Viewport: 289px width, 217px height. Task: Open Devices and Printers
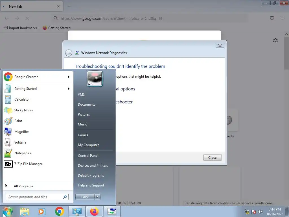click(93, 166)
